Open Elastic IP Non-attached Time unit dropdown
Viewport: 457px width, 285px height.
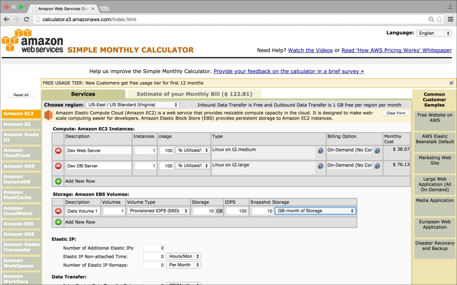click(x=184, y=256)
